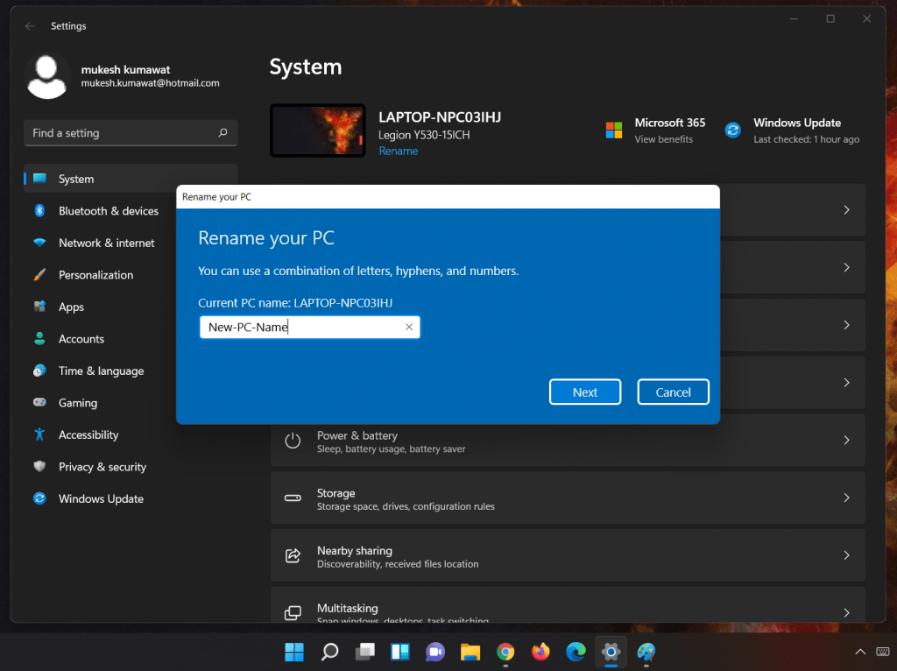The image size is (897, 671).
Task: Click the Microsoft 365 logo icon
Action: [614, 131]
